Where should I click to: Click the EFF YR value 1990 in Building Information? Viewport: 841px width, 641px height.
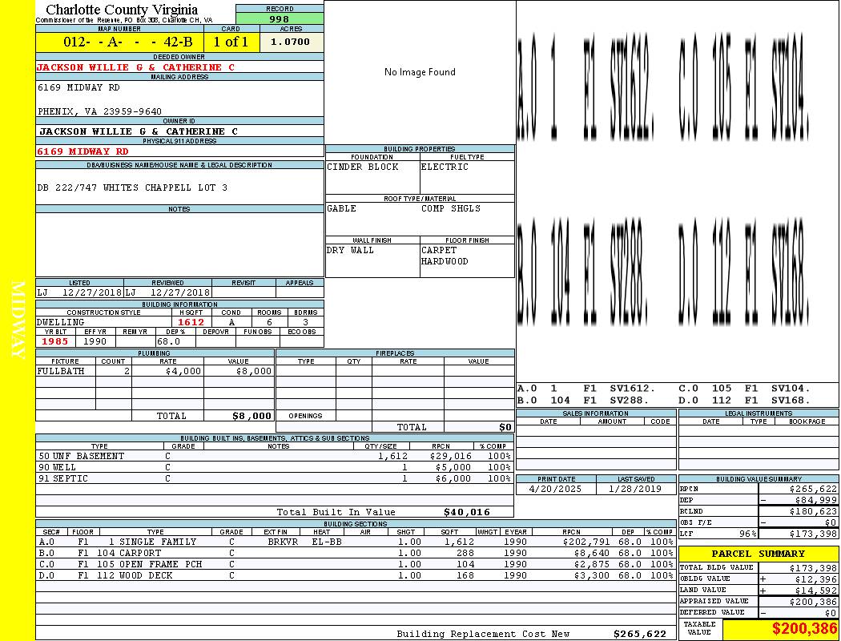click(x=95, y=341)
